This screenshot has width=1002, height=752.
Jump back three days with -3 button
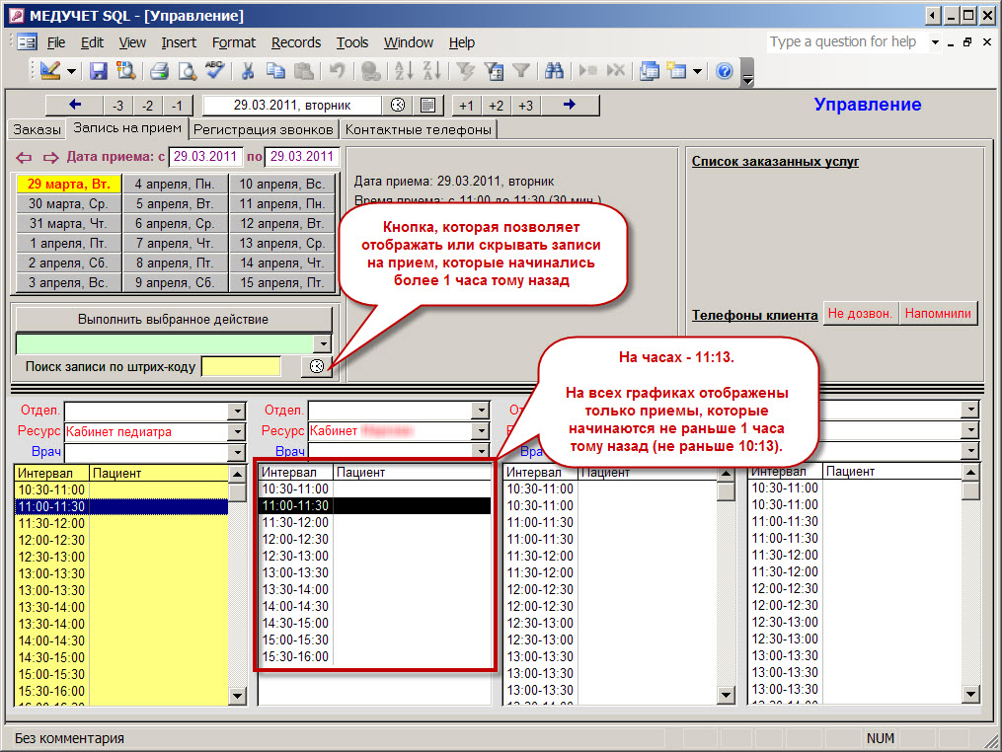[118, 106]
